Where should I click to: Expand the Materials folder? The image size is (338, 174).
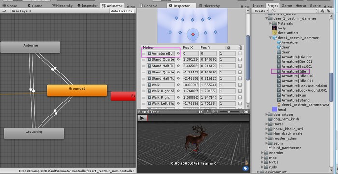point(271,23)
